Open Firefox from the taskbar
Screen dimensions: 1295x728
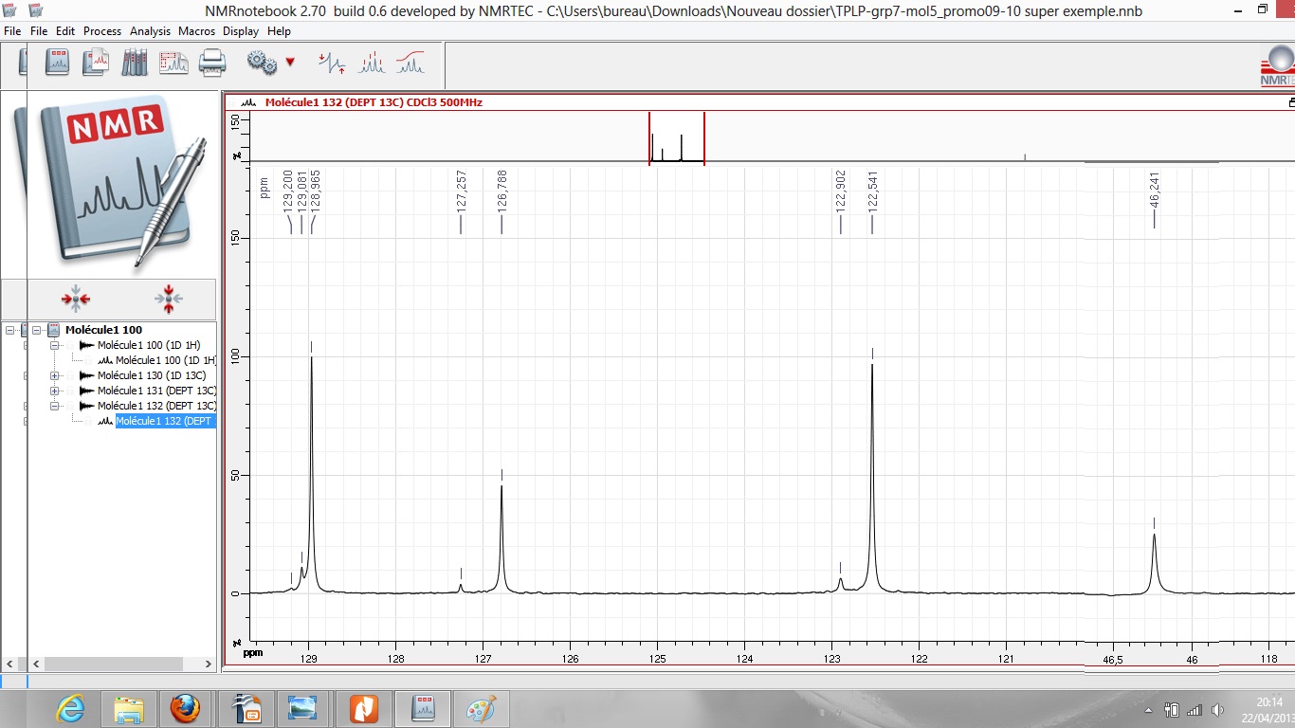[186, 707]
